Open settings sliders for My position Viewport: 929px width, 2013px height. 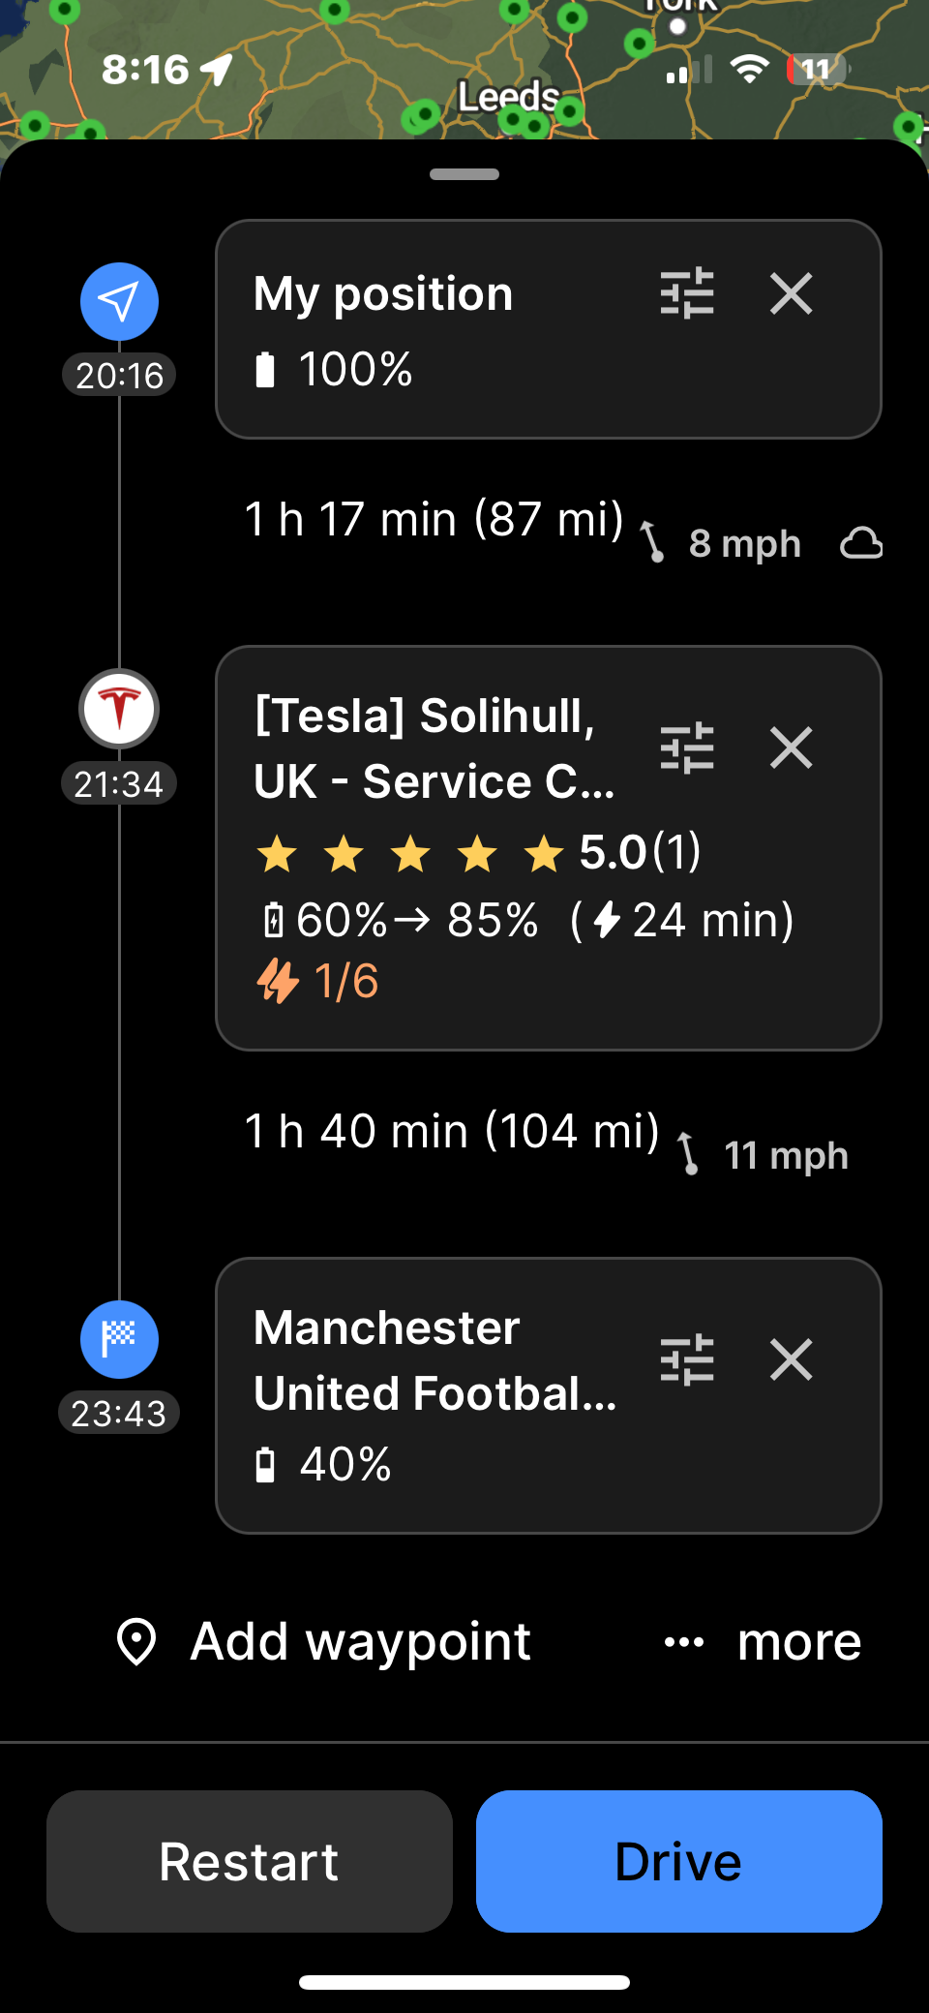(687, 293)
